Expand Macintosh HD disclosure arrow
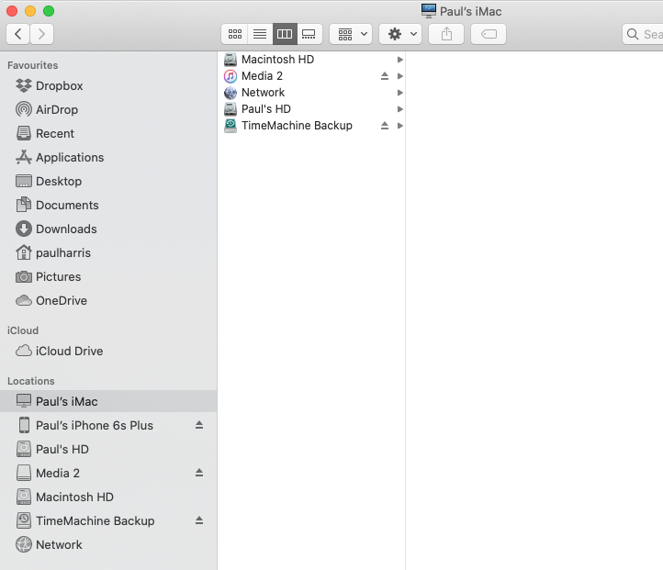This screenshot has width=663, height=570. coord(400,60)
